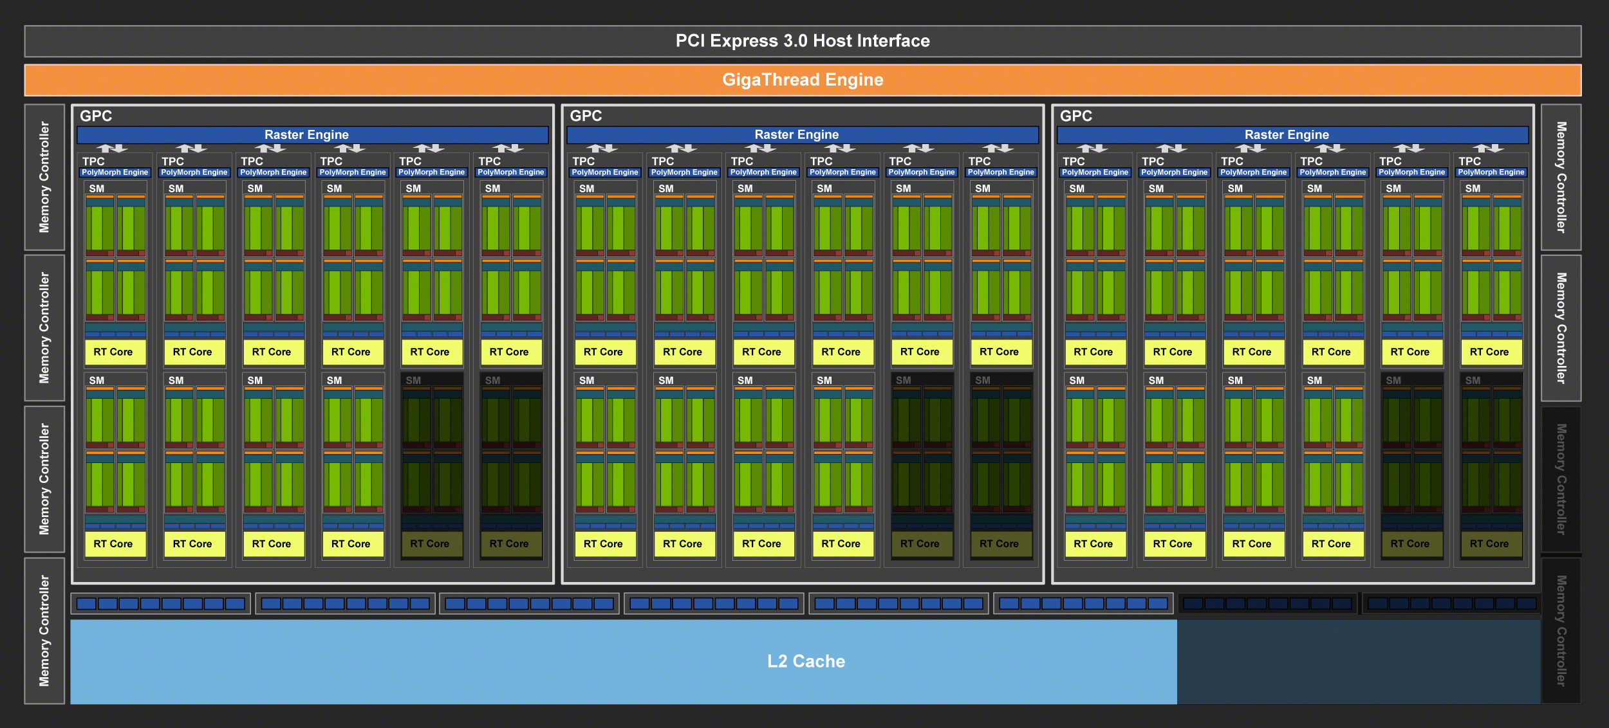Click the bottom-left Memory Controller block

point(44,630)
